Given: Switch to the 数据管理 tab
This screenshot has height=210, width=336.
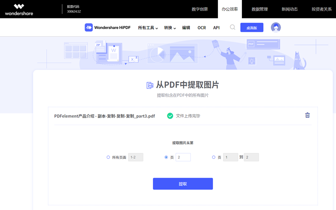Looking at the screenshot, I should 260,9.
